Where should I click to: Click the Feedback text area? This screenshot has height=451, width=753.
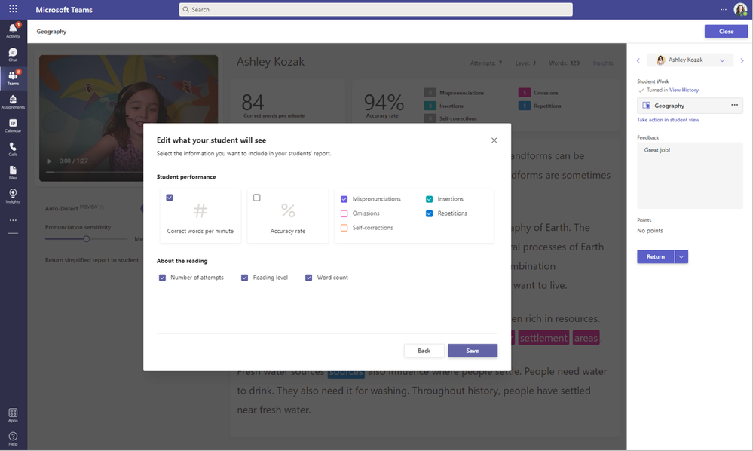690,175
